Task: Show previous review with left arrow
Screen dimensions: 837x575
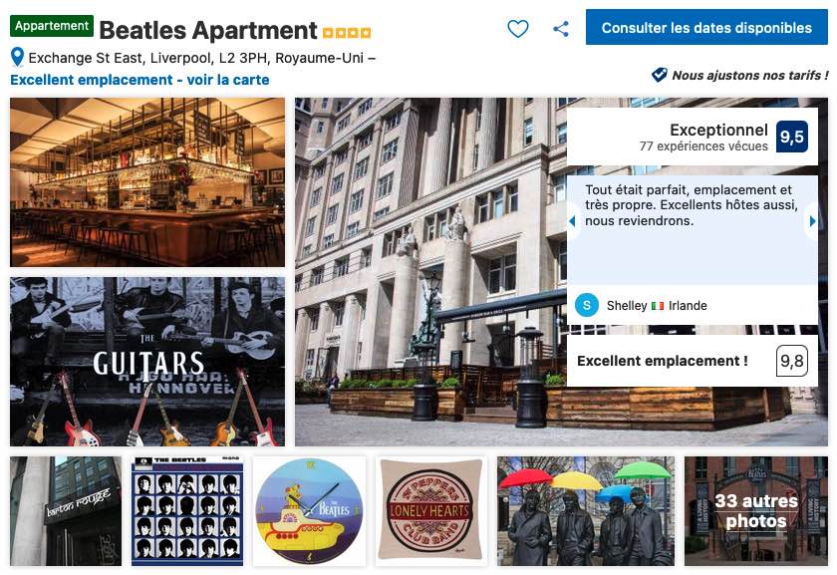Action: pos(572,221)
